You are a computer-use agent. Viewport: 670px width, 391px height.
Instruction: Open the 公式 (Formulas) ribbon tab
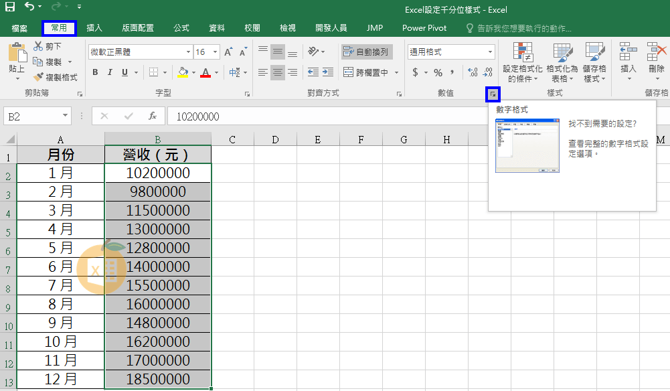click(181, 28)
